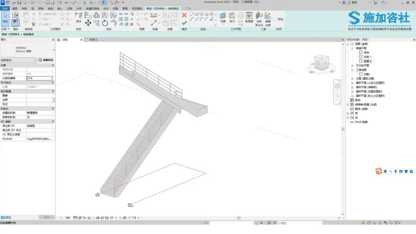Click the Modify arrow tool

(x=5, y=17)
